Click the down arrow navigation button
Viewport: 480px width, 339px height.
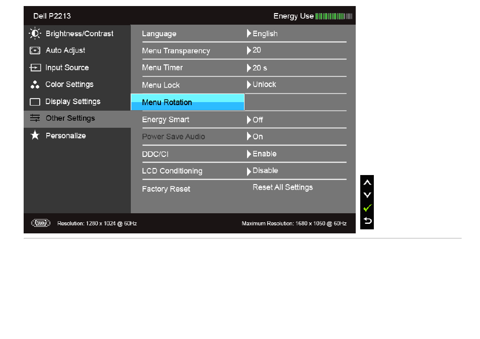coord(367,195)
